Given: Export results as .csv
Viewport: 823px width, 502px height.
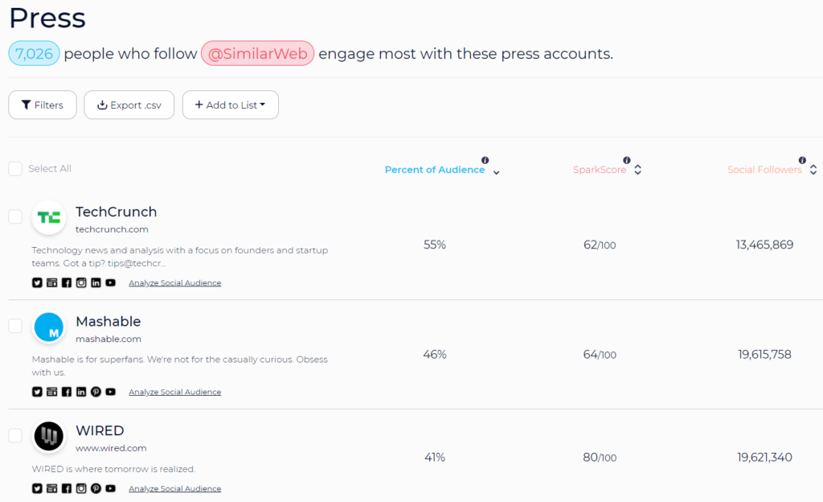Looking at the screenshot, I should (x=129, y=105).
